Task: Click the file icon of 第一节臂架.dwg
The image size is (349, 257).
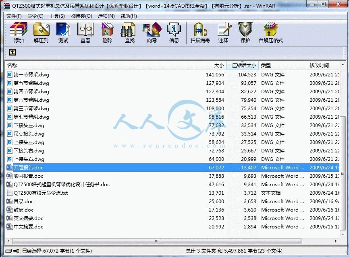Action: point(10,74)
